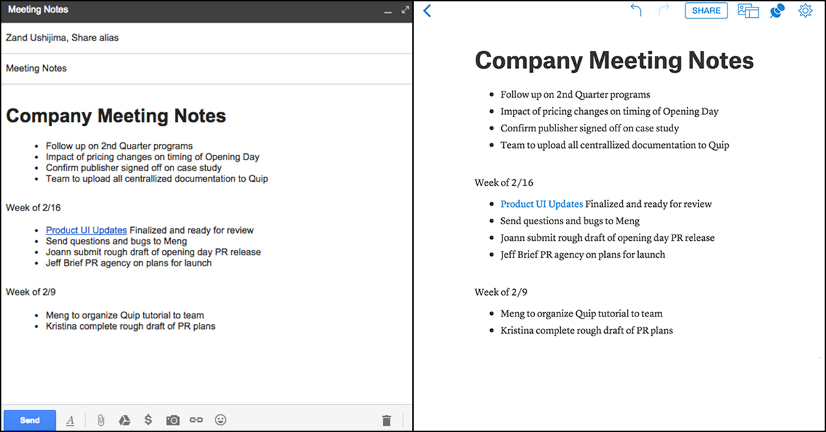Open the emoji picker in compose toolbar
The image size is (826, 432).
[x=220, y=420]
